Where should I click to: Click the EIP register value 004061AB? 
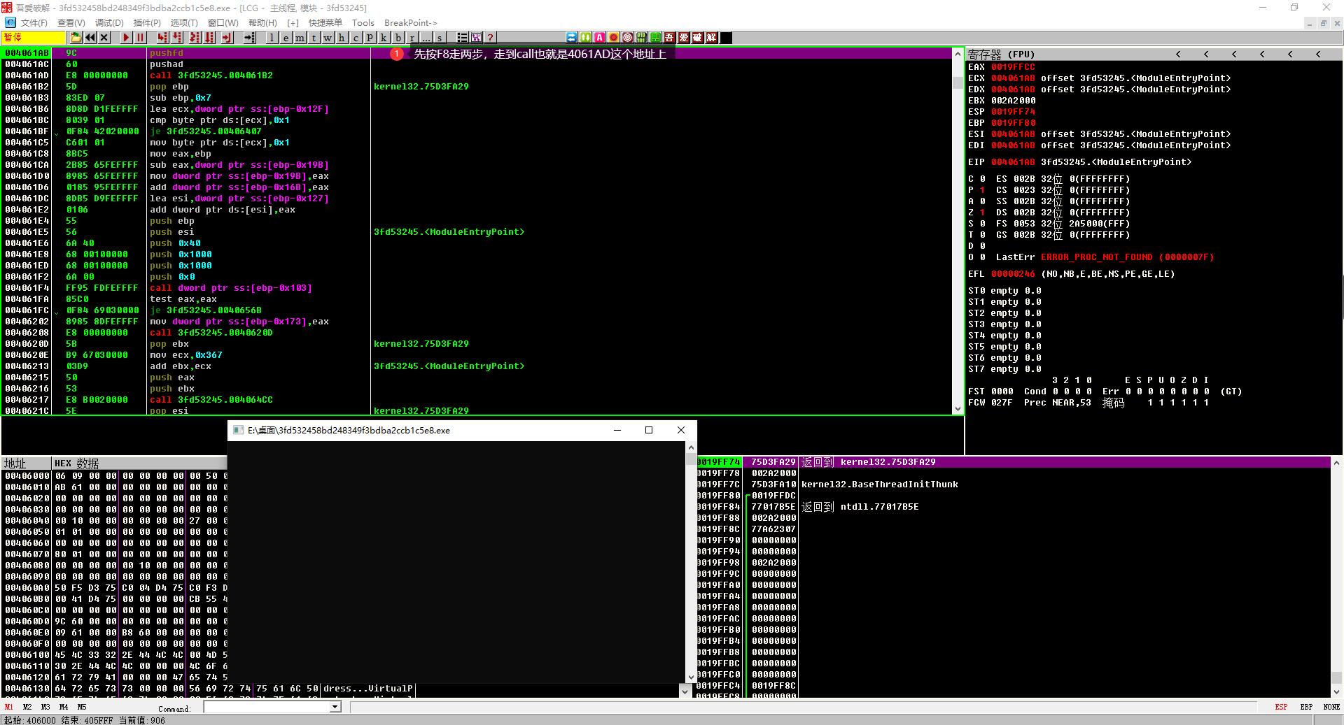(1013, 162)
